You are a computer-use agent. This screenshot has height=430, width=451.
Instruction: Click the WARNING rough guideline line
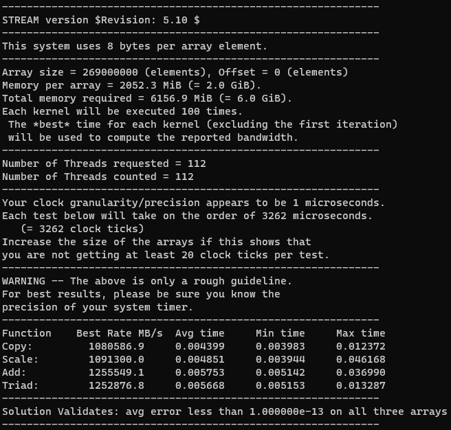point(147,281)
